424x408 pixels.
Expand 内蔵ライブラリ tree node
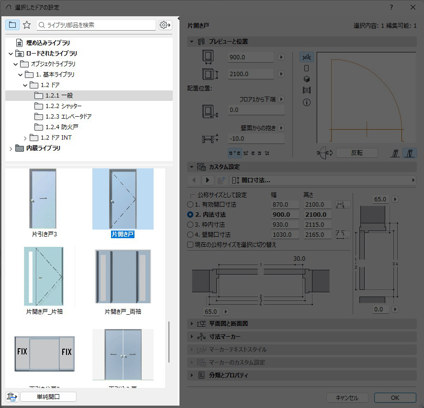point(11,148)
